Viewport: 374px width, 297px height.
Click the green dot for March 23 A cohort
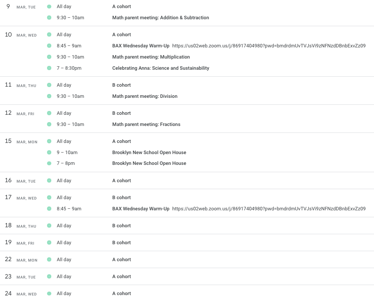49,277
